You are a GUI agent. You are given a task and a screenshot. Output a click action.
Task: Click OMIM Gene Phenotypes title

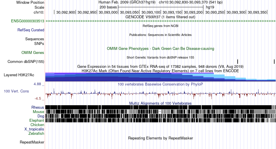[160, 49]
